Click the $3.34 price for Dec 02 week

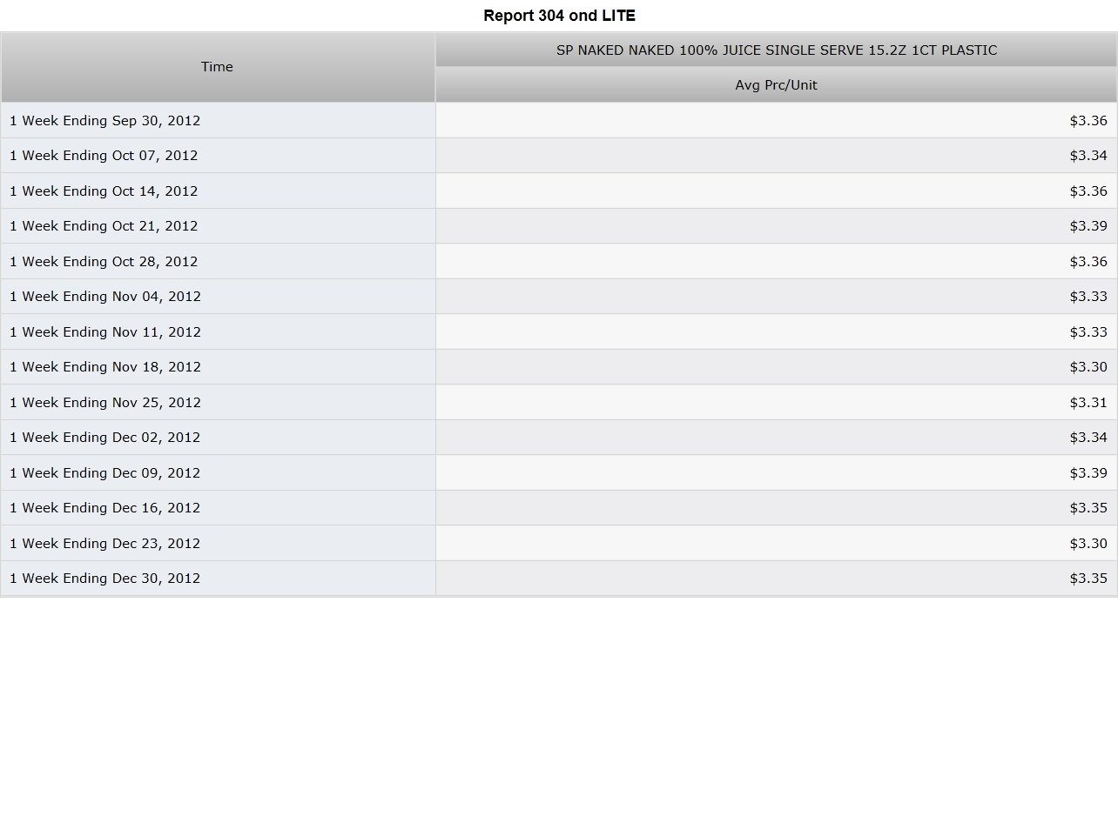(x=1088, y=438)
